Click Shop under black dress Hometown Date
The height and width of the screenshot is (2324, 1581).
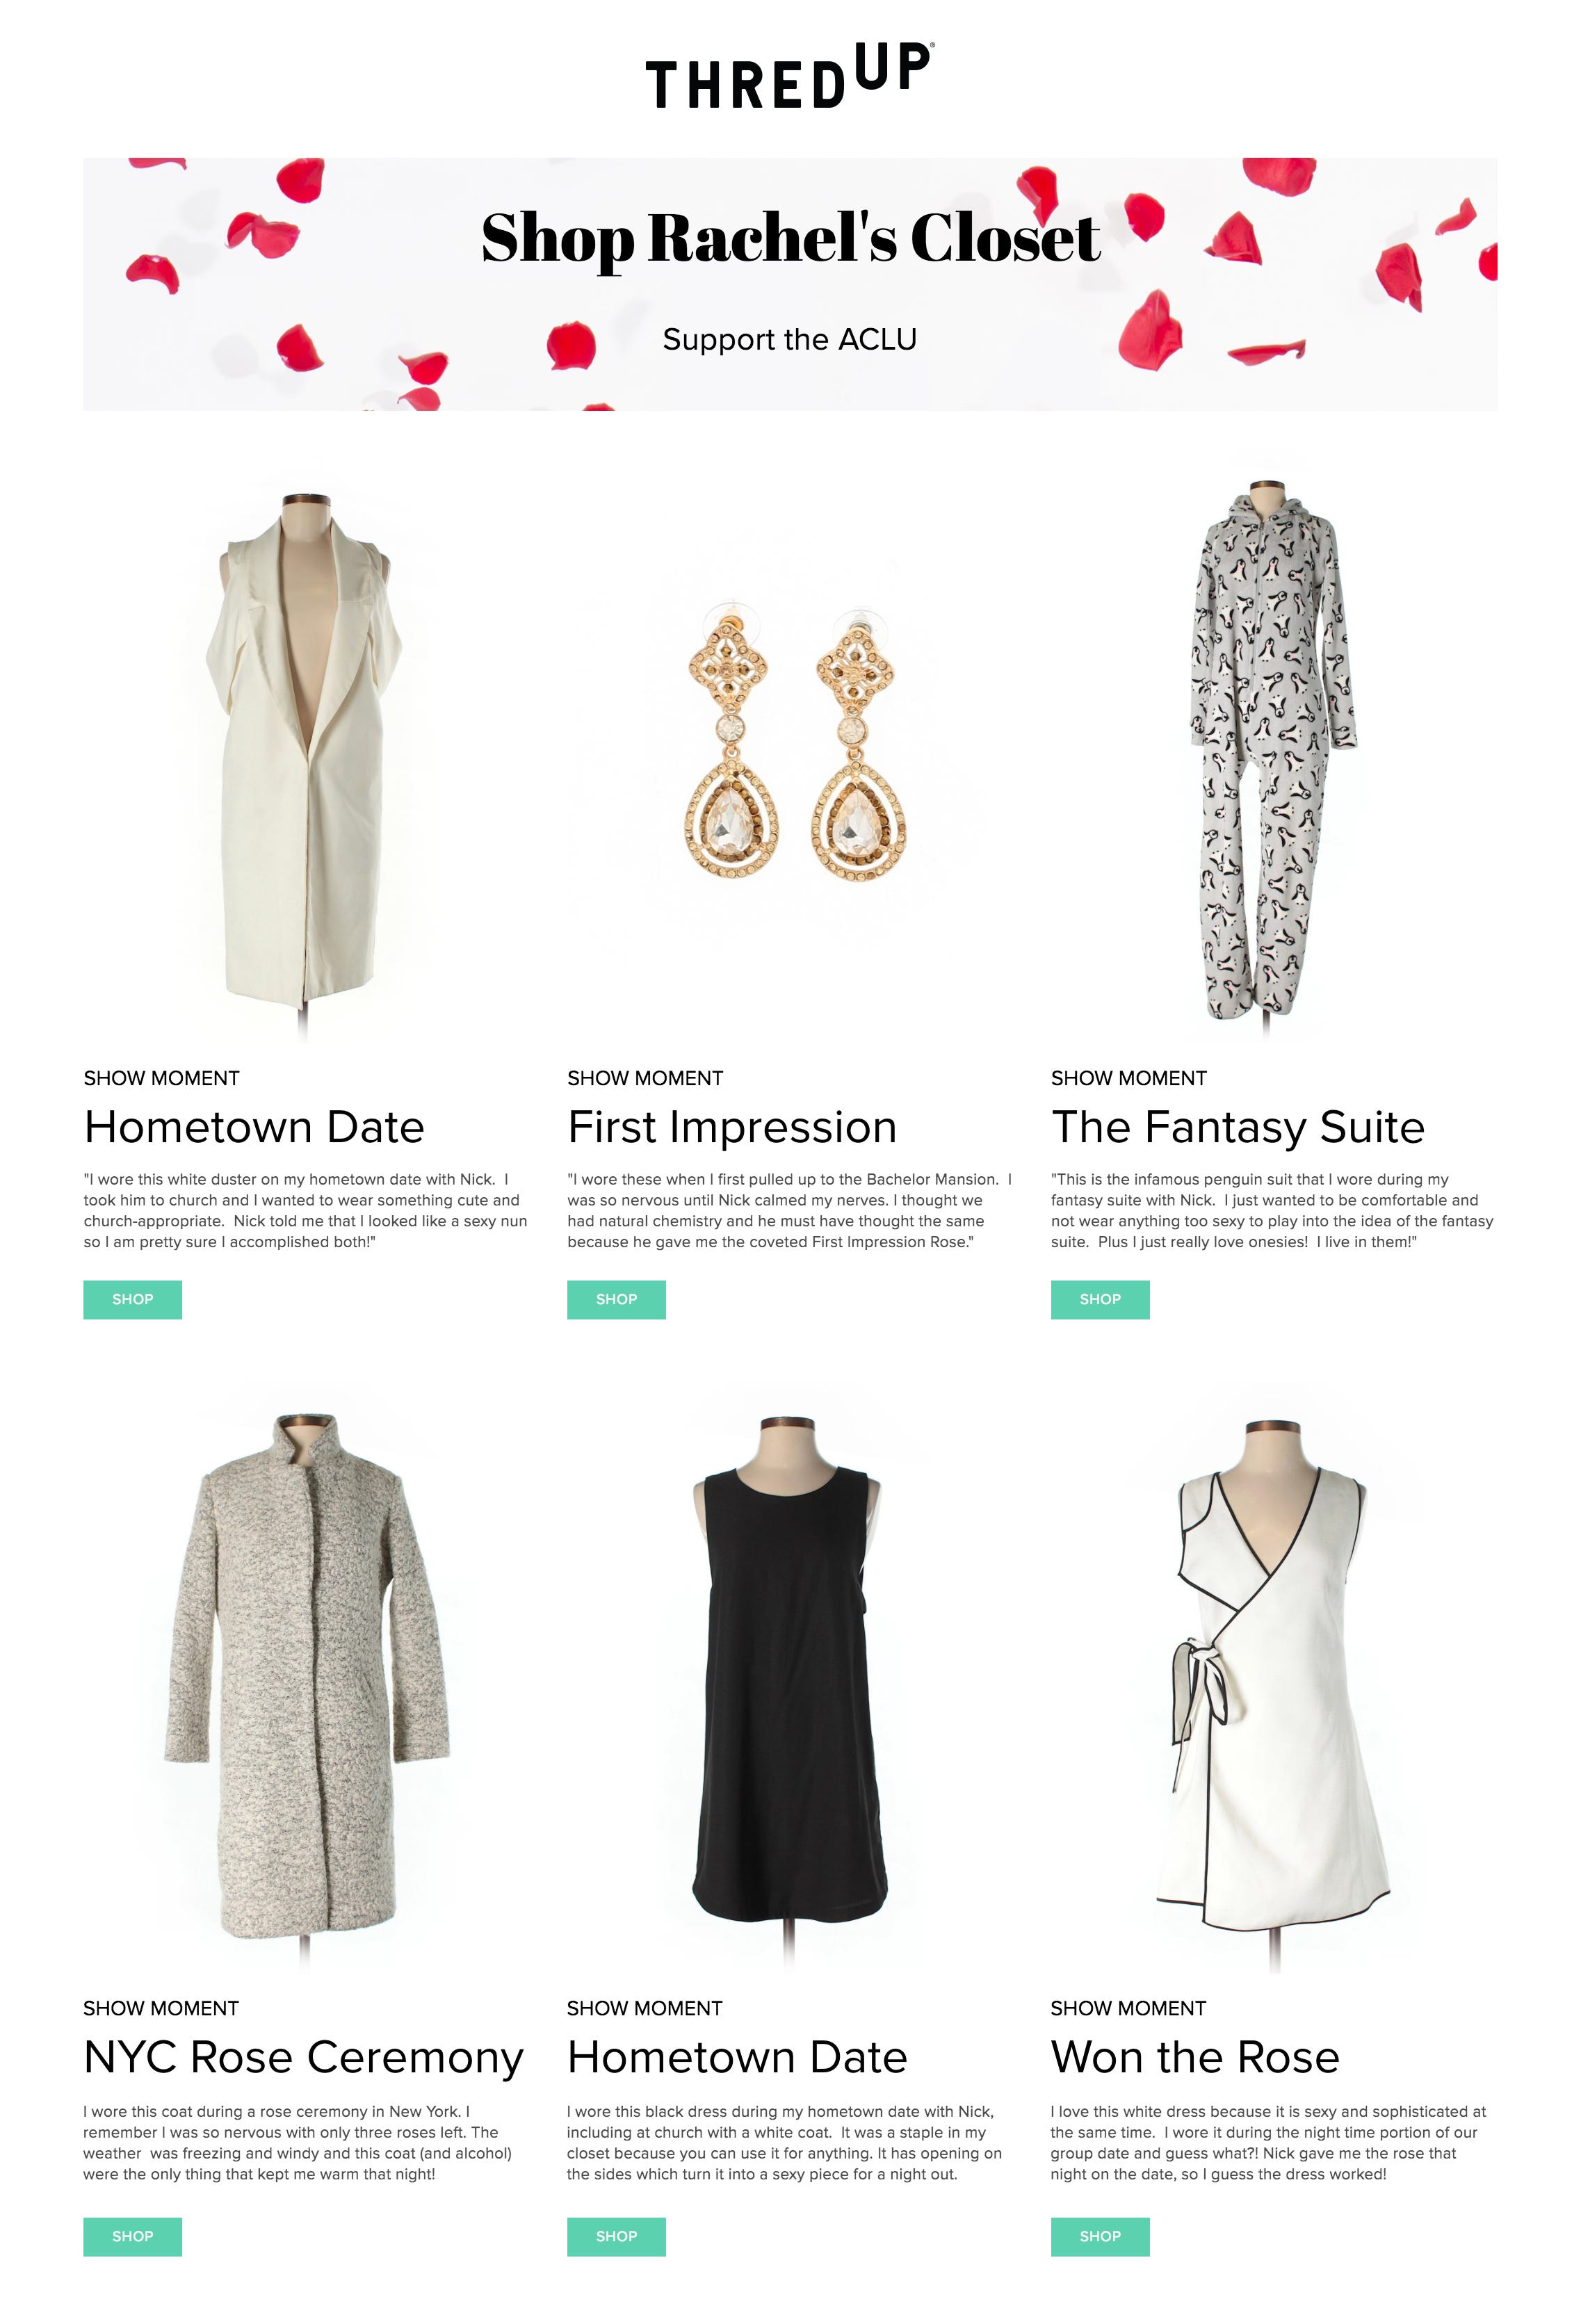coord(616,2236)
